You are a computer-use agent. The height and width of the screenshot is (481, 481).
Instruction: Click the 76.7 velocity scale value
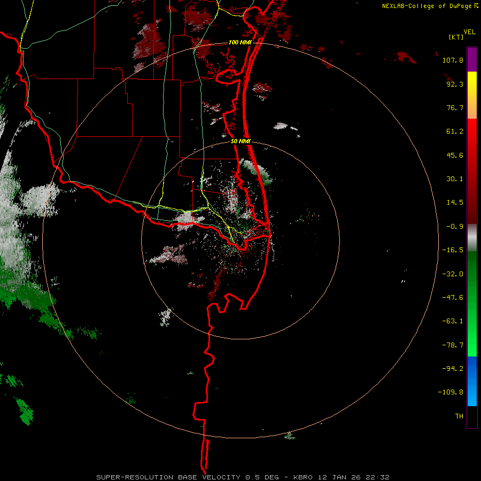tap(455, 107)
